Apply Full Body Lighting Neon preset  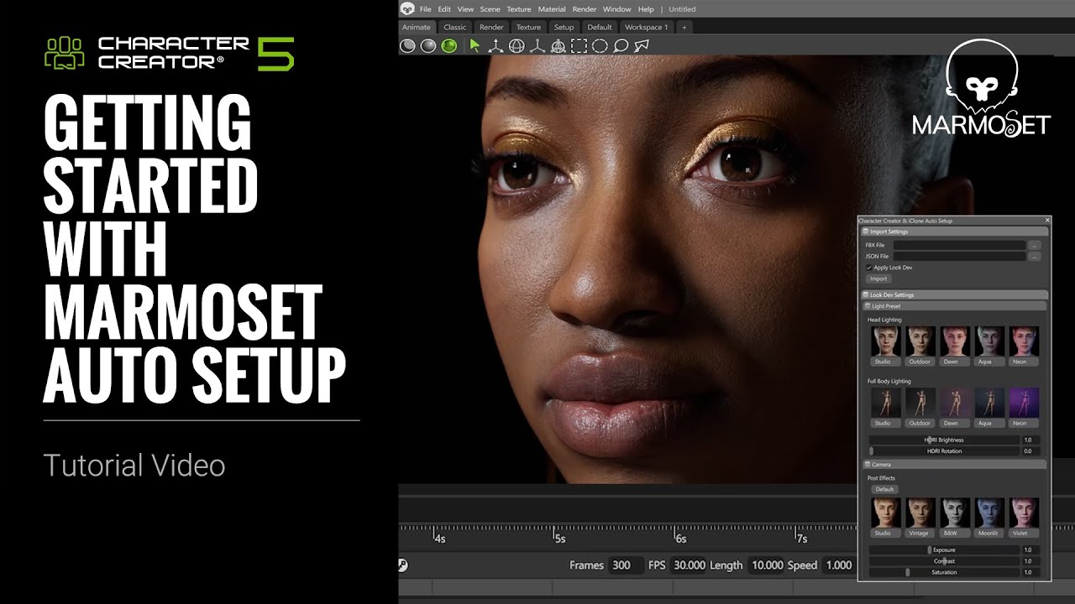point(1023,407)
